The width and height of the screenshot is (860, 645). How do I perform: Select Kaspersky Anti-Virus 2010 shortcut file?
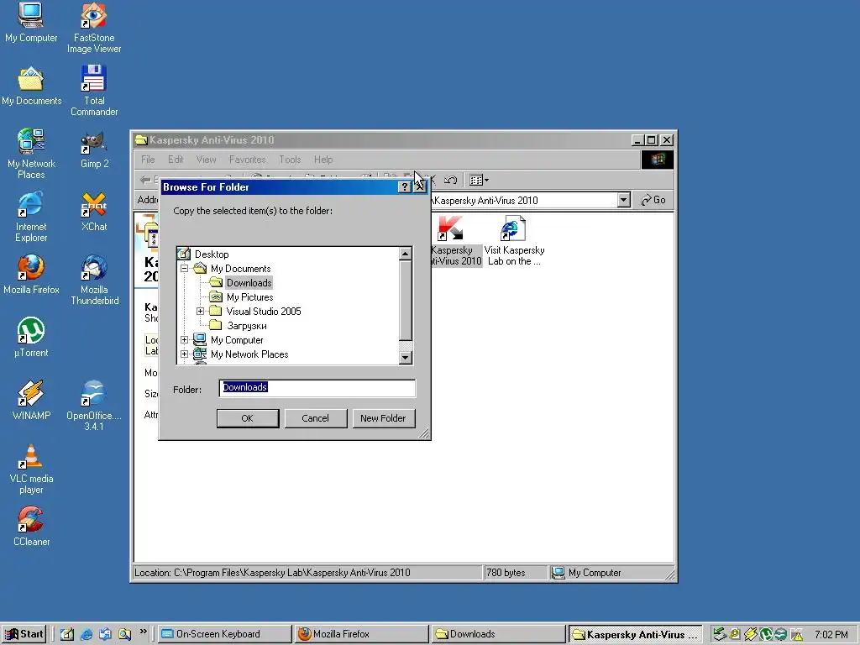click(456, 241)
